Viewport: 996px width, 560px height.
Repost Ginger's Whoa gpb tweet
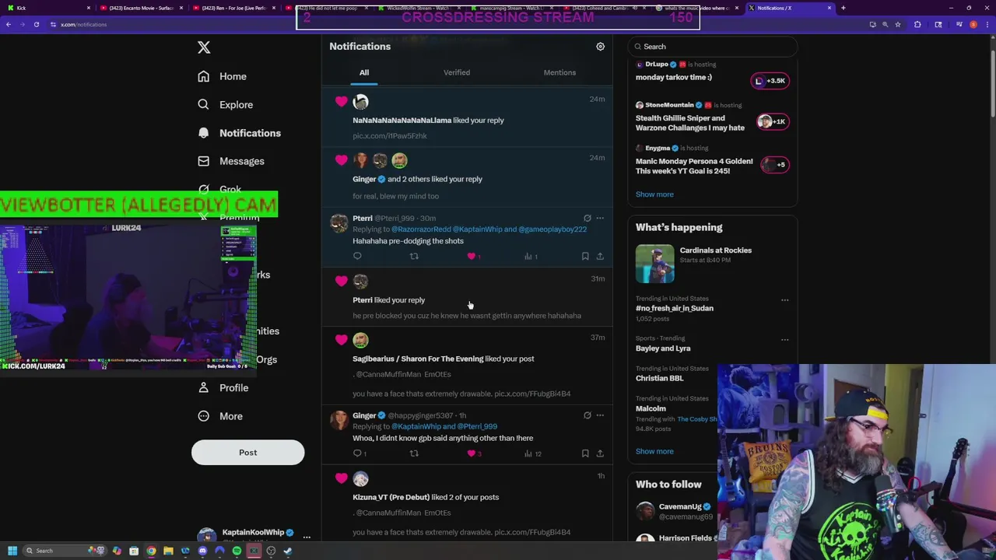point(414,453)
